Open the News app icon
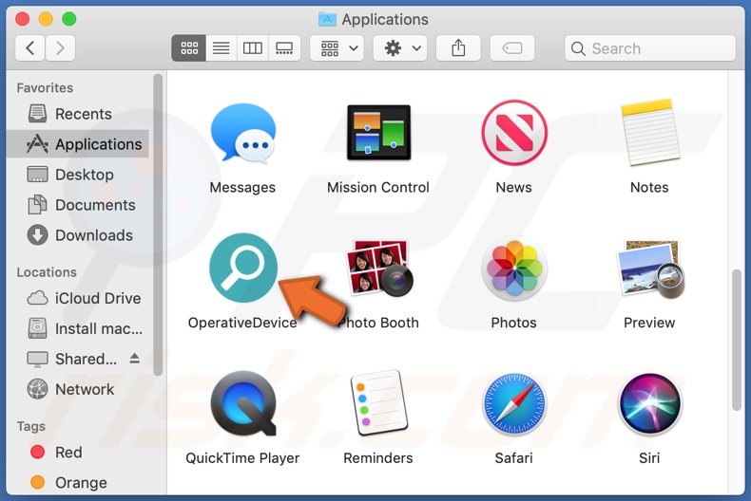The image size is (751, 501). point(513,134)
